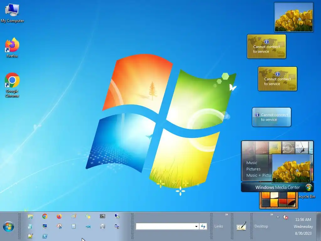Click the tulip photo on the Media Center gadget
Screen dimensions: 321x241
(291, 169)
